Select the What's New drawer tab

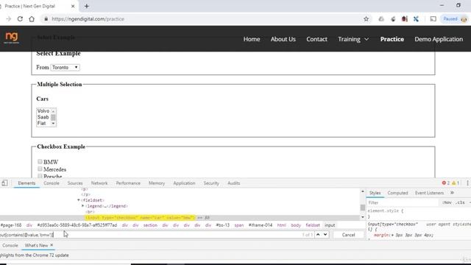pos(36,245)
